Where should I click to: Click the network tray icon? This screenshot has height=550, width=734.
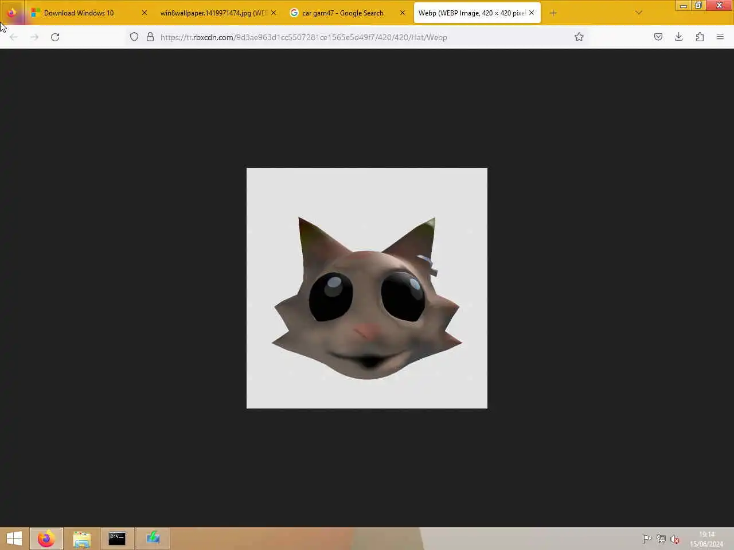(x=661, y=539)
